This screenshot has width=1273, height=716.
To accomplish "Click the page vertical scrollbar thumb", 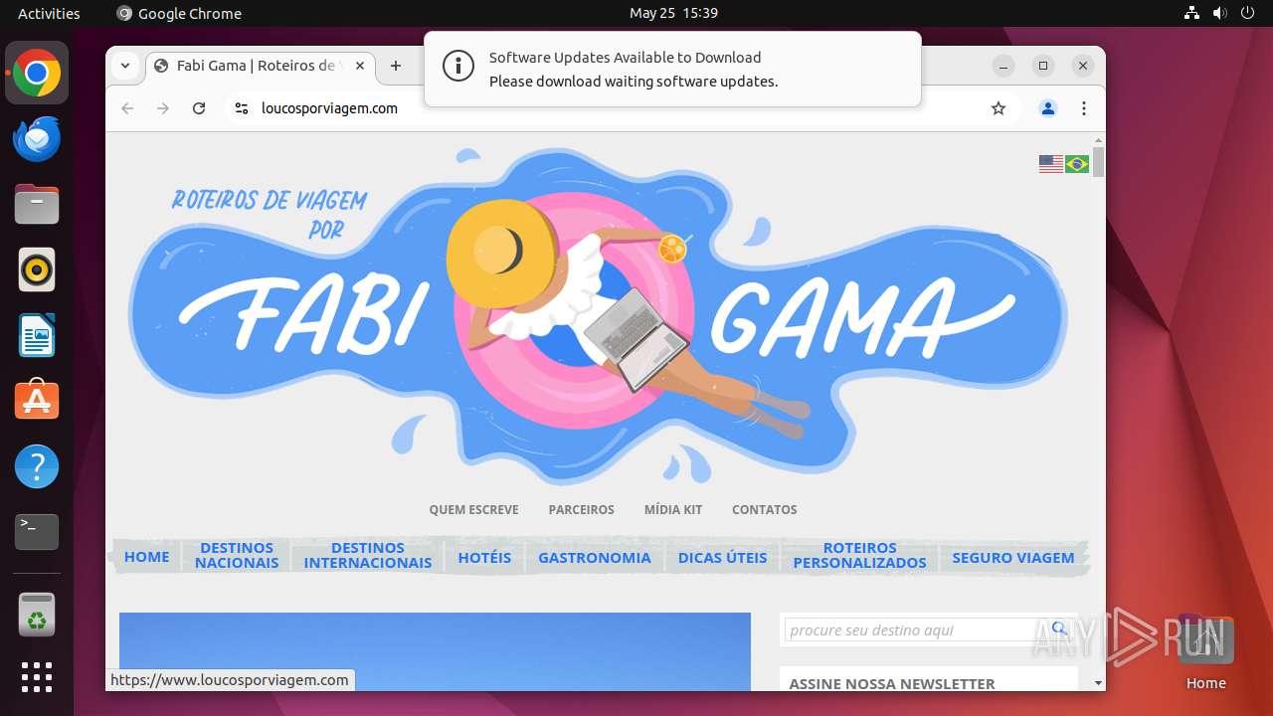I will point(1098,162).
